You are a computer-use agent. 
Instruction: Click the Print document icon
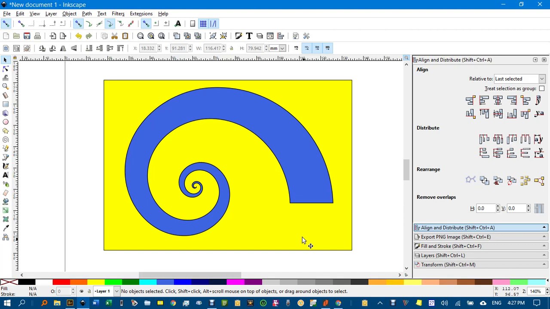[37, 36]
